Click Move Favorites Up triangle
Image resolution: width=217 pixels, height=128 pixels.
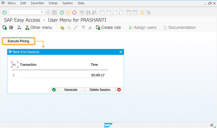[x=90, y=27]
